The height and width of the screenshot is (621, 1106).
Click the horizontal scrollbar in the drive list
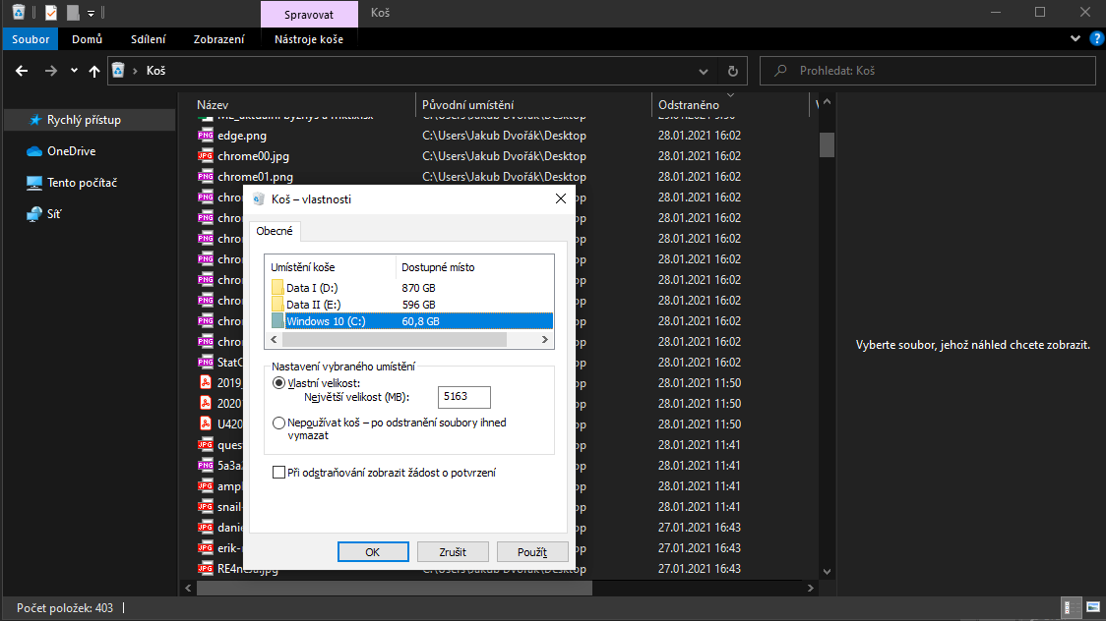tap(394, 339)
